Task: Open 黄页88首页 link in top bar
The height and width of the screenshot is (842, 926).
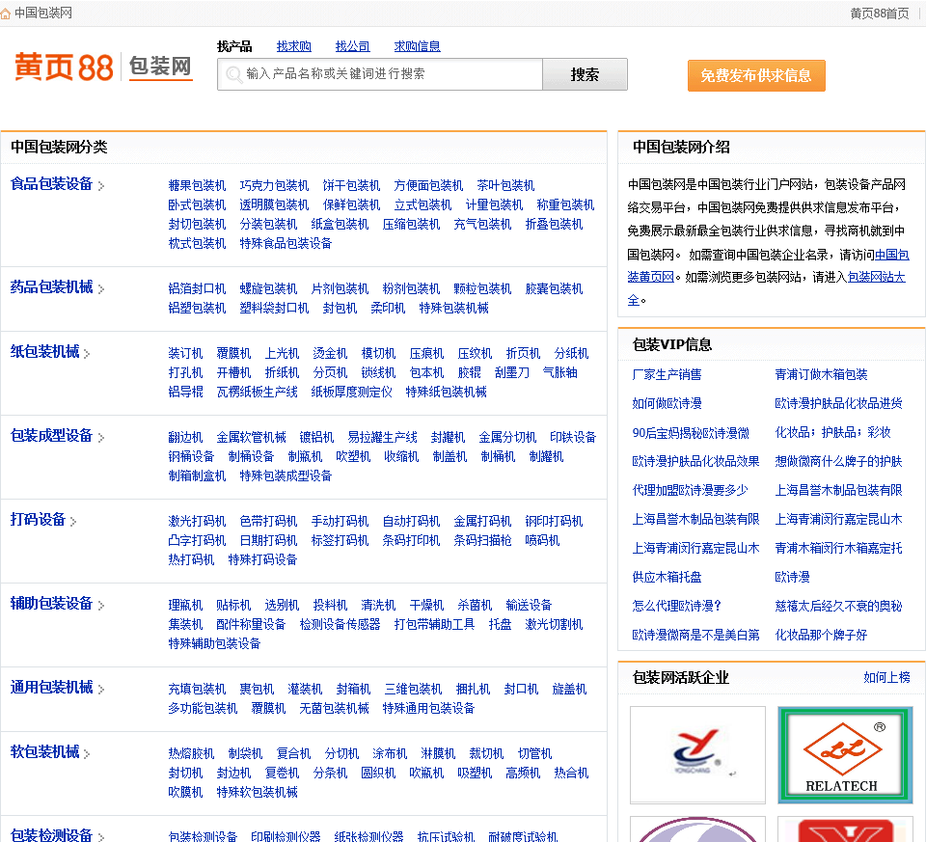Action: tap(880, 14)
